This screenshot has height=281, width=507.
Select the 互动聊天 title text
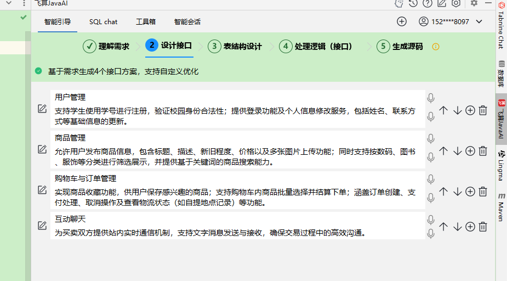(70, 219)
